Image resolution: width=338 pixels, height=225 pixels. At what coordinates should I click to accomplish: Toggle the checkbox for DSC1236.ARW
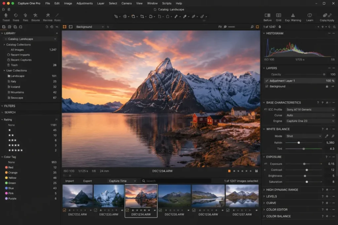tap(194, 210)
